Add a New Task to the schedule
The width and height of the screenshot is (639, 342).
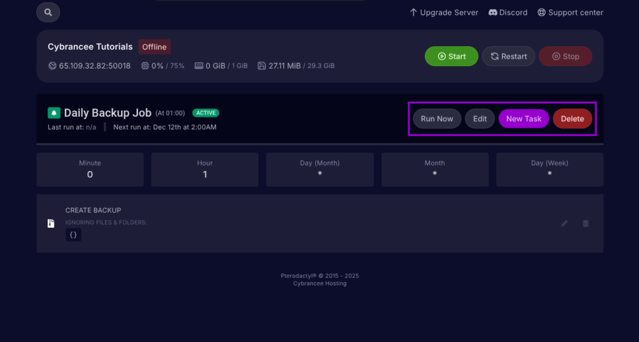coord(523,119)
